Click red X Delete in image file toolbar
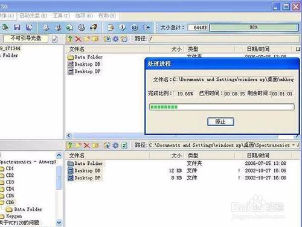The image size is (302, 227). coord(79,39)
